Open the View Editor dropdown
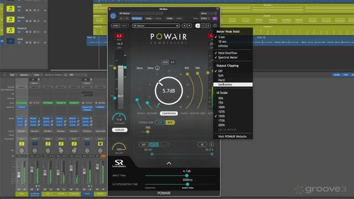 point(205,18)
